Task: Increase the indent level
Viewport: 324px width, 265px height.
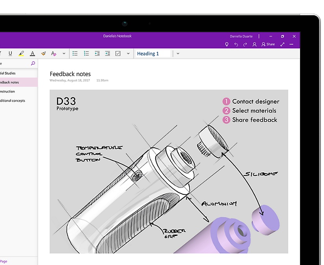Action: point(107,54)
